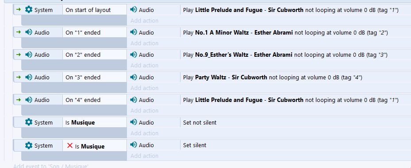Click 'Add action' under 'On start of layout'
Screen dimensions: 411x168
144,20
